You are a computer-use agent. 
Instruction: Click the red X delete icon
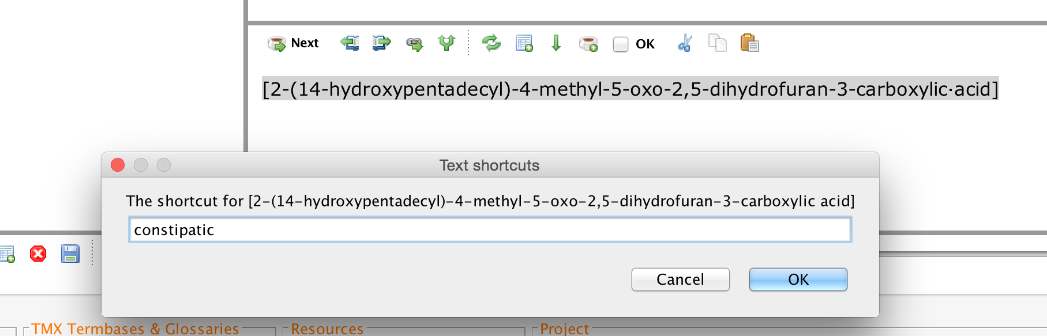38,254
